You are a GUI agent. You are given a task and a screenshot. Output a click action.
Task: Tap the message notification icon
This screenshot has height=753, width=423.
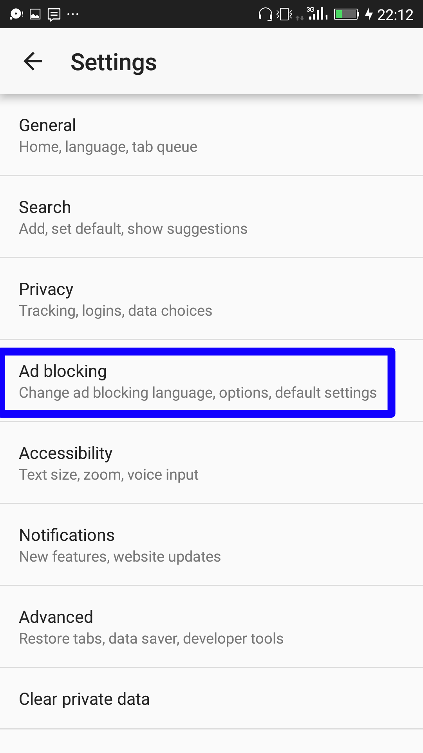point(54,15)
